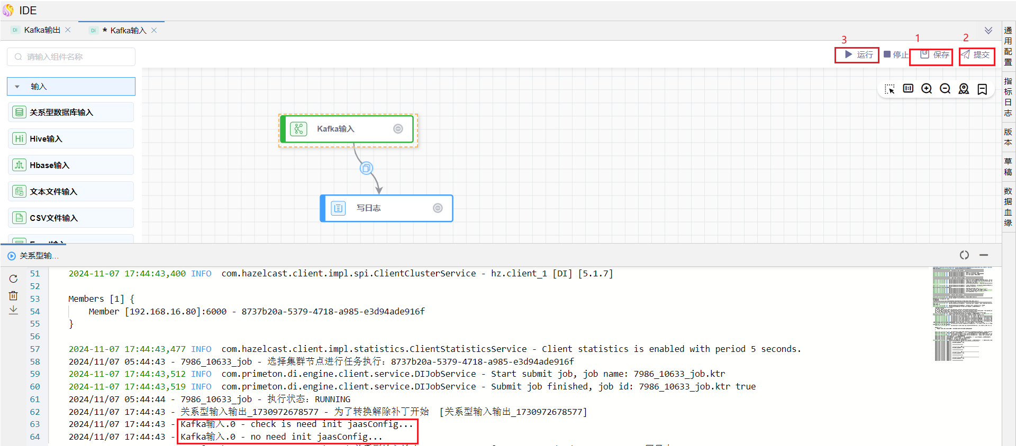Viewport: 1016px width, 446px height.
Task: Switch to the Kafka输出 tab
Action: [x=42, y=30]
